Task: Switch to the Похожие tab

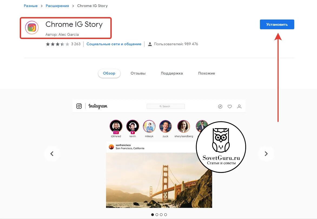Action: (207, 73)
